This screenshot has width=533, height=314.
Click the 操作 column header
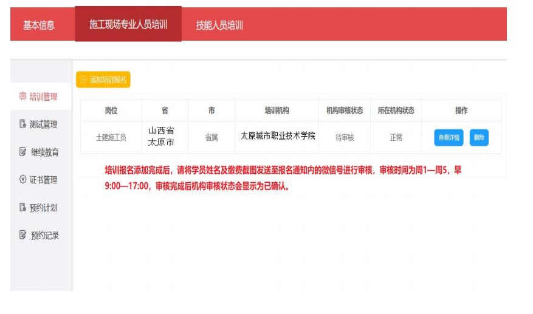(461, 111)
